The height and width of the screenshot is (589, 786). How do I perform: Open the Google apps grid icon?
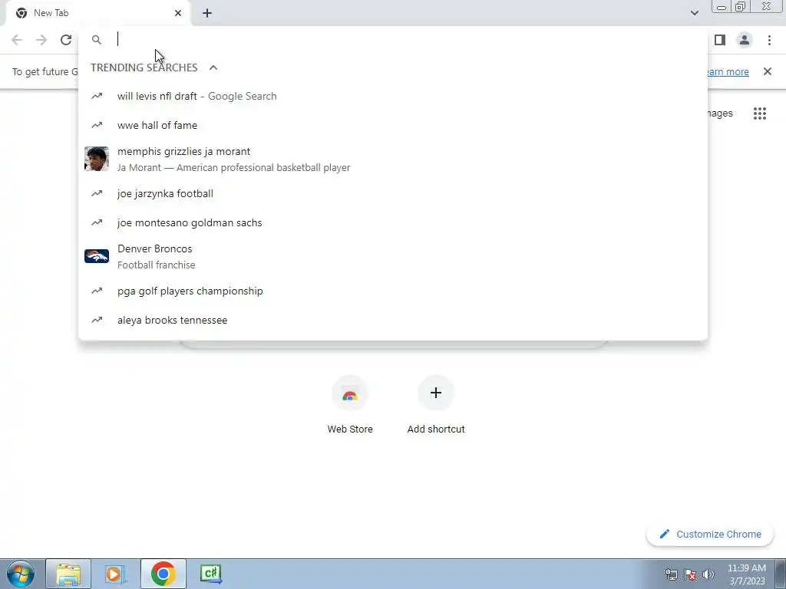click(760, 114)
